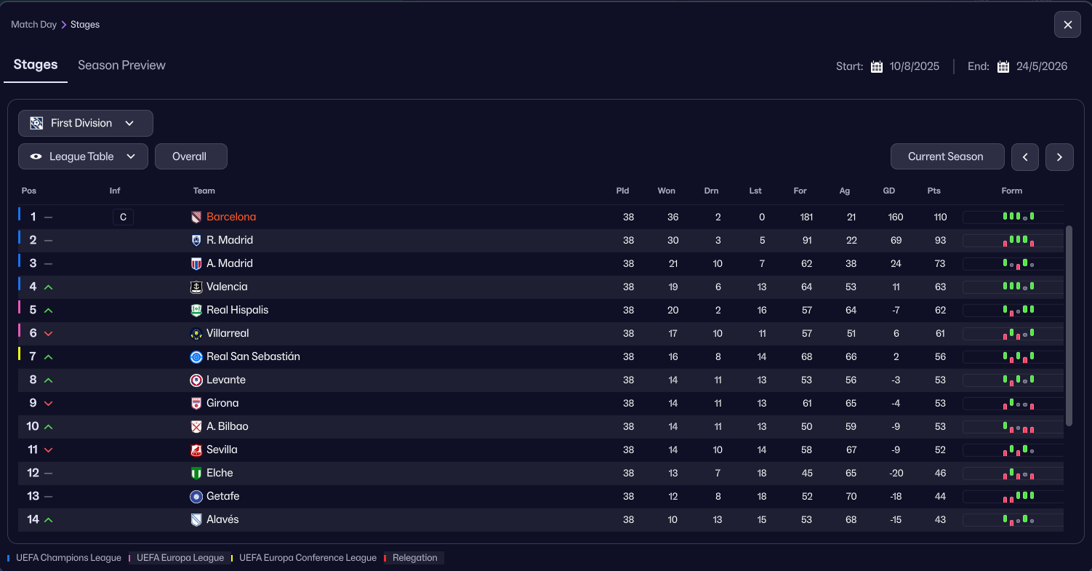Click the Overall filter button
The height and width of the screenshot is (571, 1092).
pos(190,156)
